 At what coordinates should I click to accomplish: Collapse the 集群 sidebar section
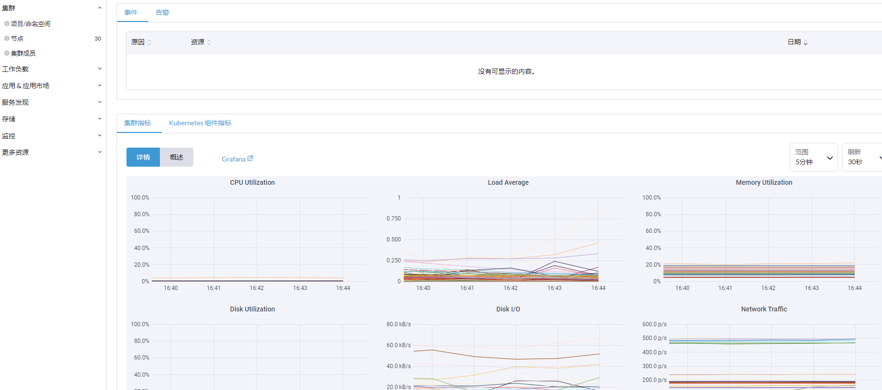100,8
